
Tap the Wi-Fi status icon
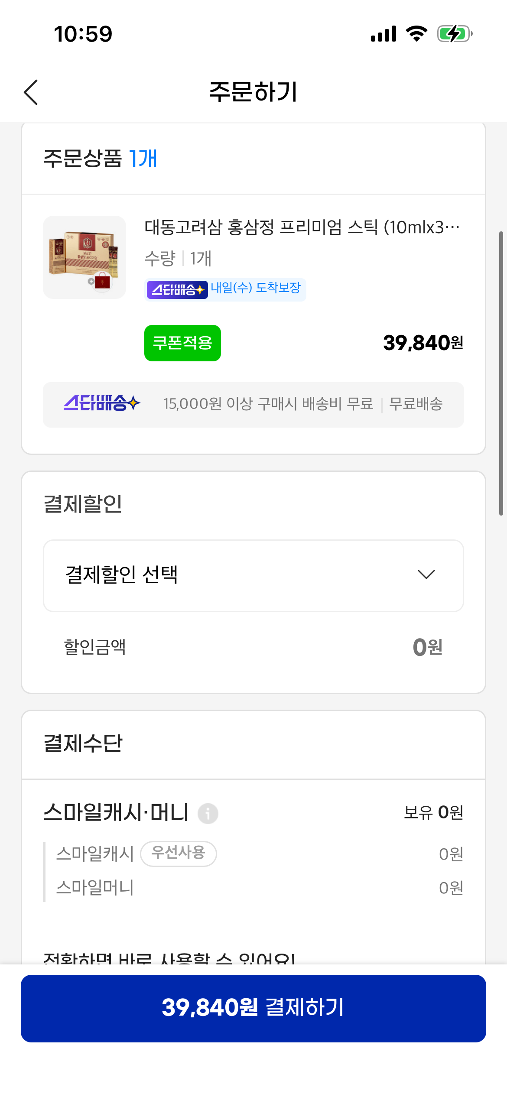click(x=416, y=34)
